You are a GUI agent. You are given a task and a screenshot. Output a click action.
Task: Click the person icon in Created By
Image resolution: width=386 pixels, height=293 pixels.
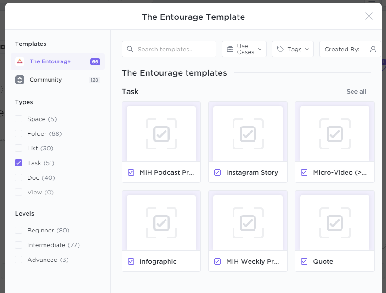pos(373,49)
